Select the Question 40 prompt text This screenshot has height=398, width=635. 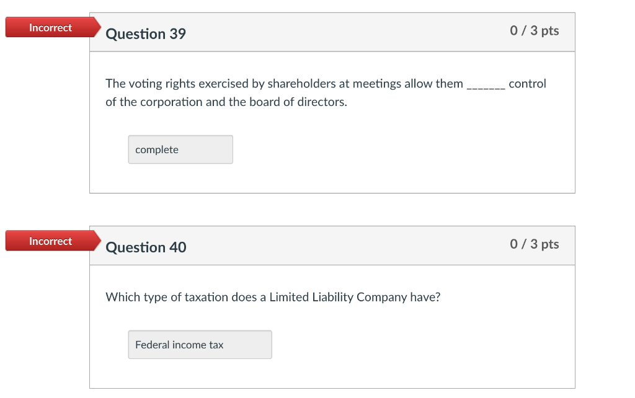273,297
